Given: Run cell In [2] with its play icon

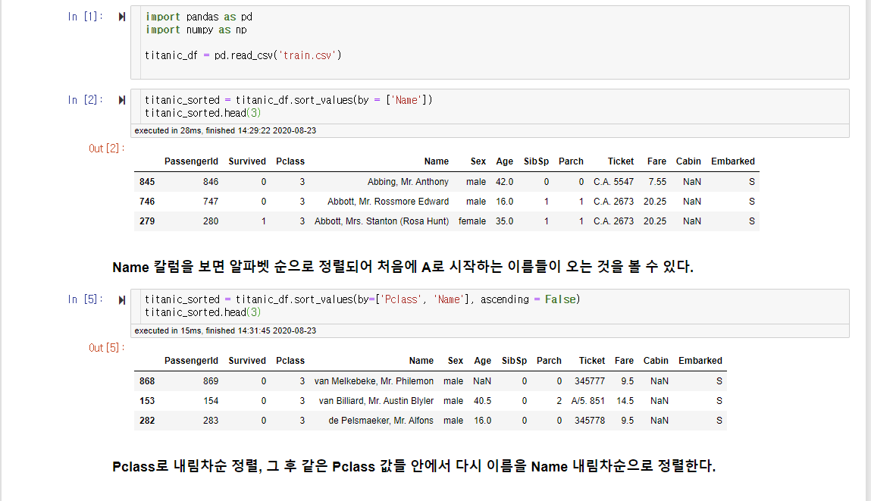Looking at the screenshot, I should click(x=122, y=100).
